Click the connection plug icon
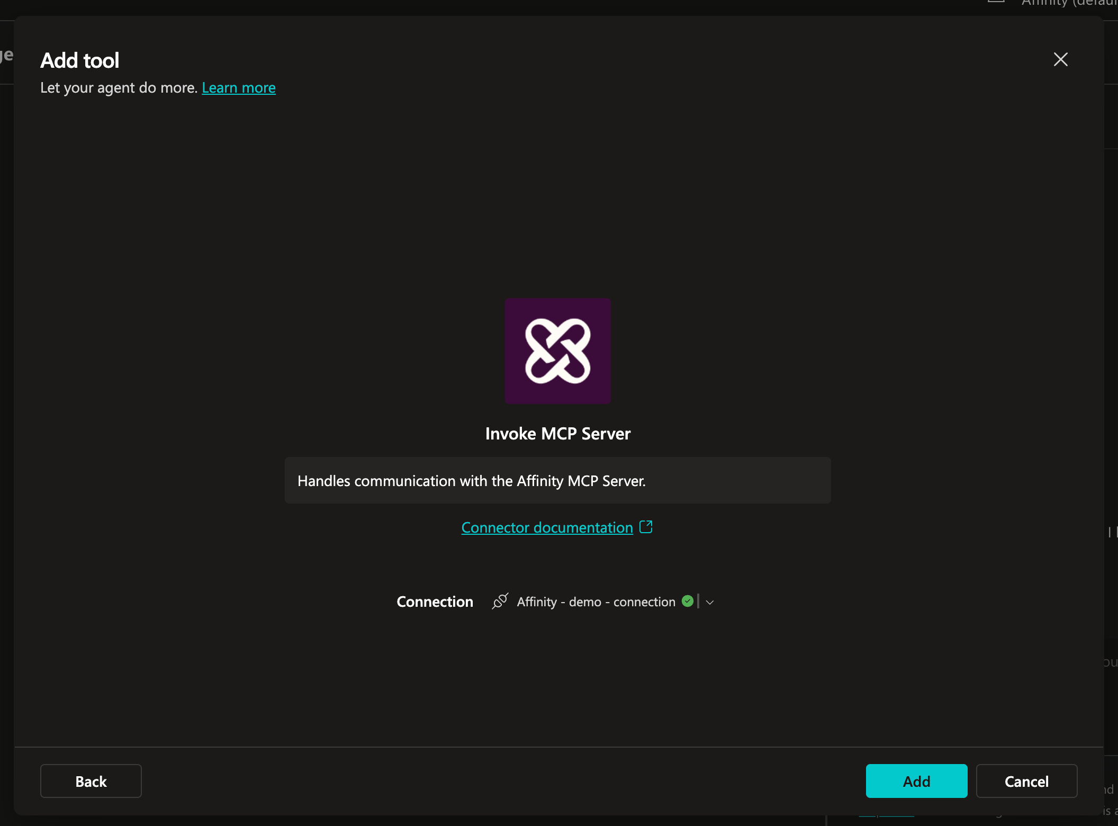The image size is (1118, 826). click(500, 601)
